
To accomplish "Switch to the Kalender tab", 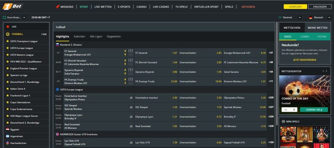I will click(79, 37).
